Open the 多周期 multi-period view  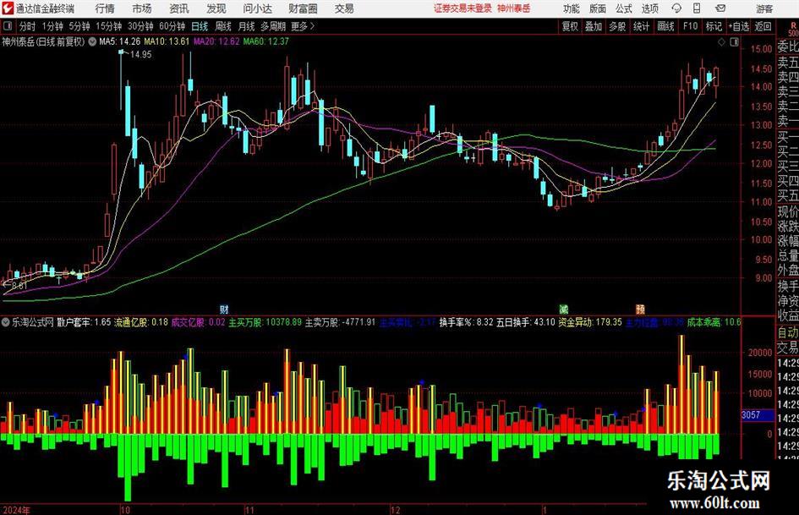click(x=273, y=26)
